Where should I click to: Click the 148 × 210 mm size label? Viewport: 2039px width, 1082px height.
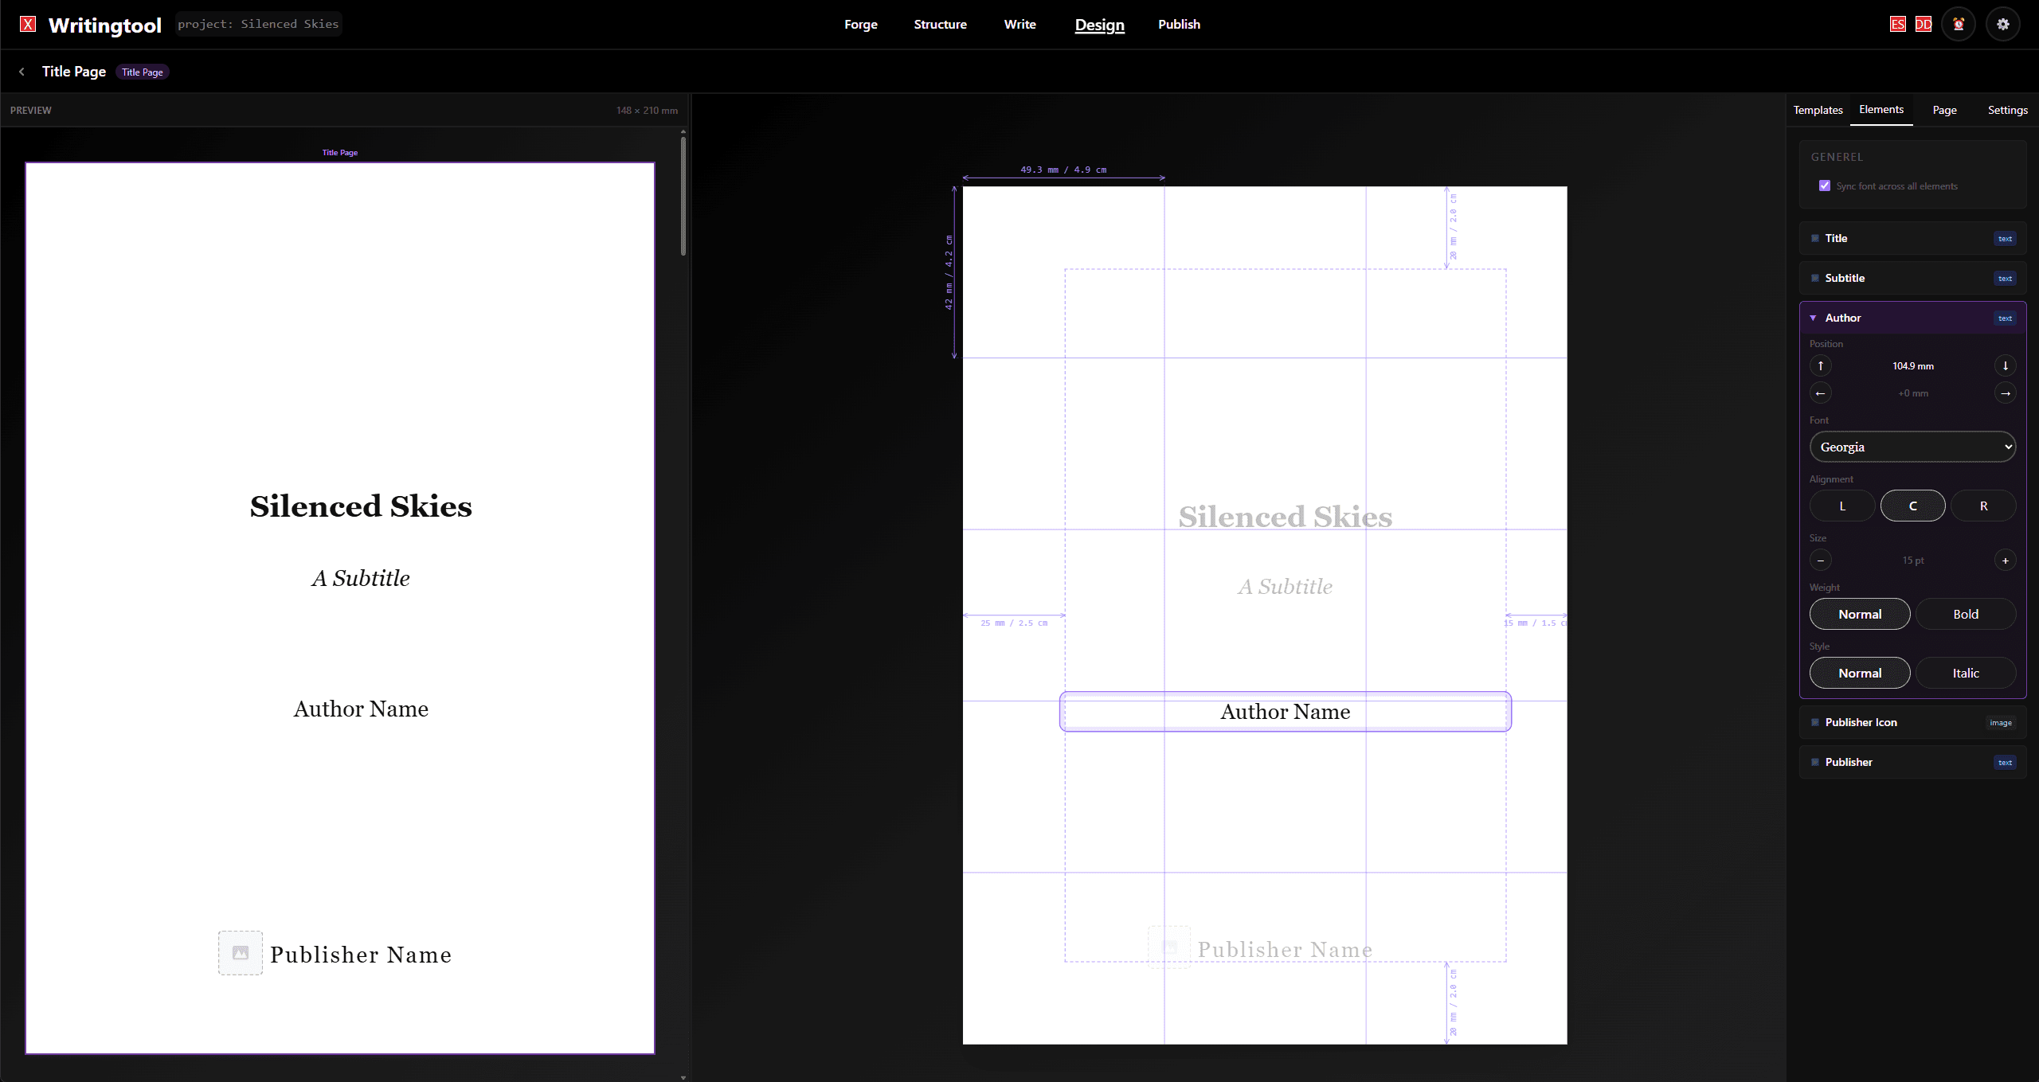(647, 111)
